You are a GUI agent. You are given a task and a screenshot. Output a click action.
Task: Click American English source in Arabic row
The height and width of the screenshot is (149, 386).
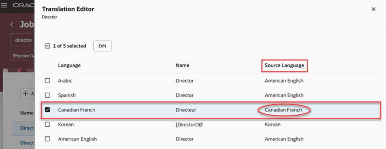pyautogui.click(x=284, y=81)
